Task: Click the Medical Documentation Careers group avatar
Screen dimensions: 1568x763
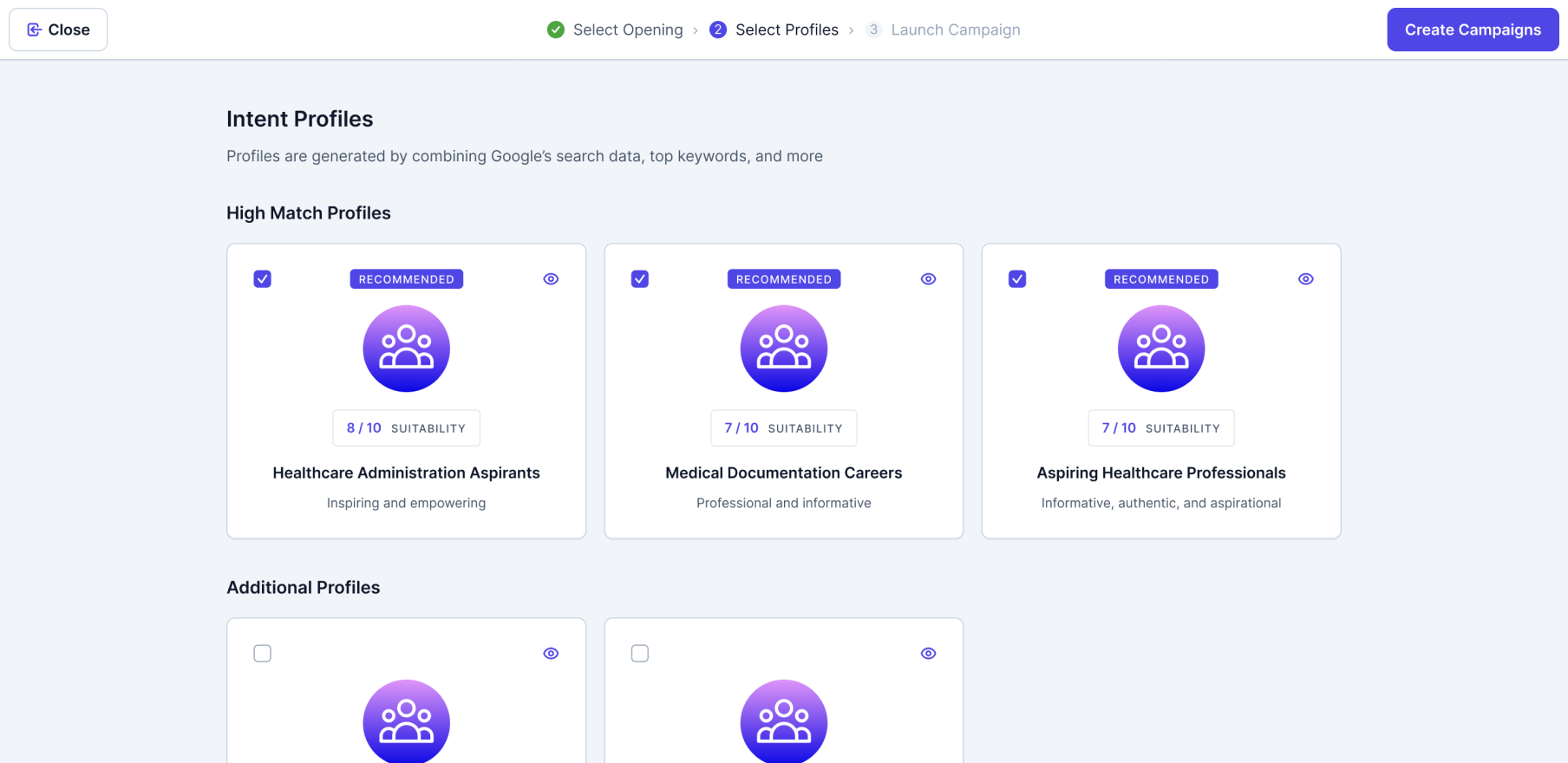Action: coord(783,349)
